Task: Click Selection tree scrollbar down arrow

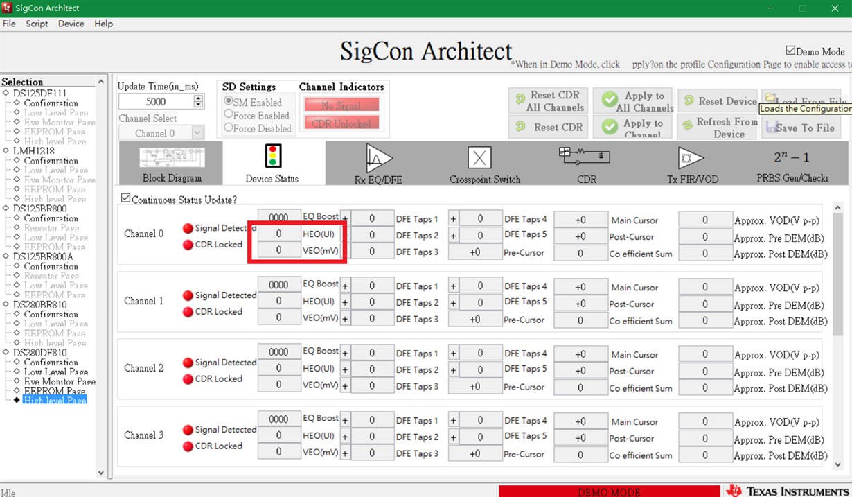Action: [x=101, y=473]
